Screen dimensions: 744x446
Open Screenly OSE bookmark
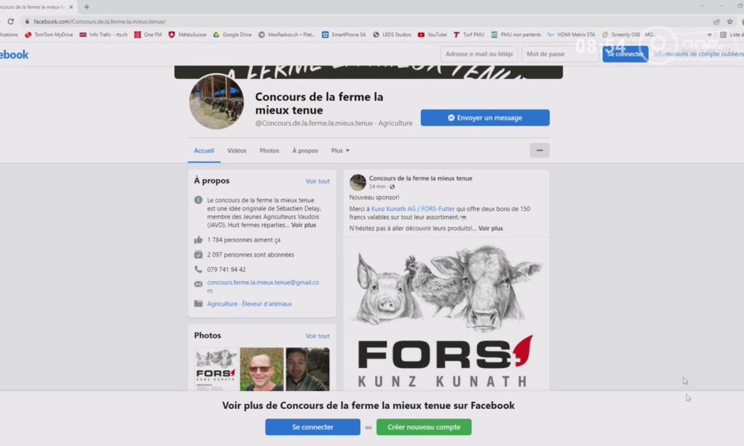(x=629, y=35)
